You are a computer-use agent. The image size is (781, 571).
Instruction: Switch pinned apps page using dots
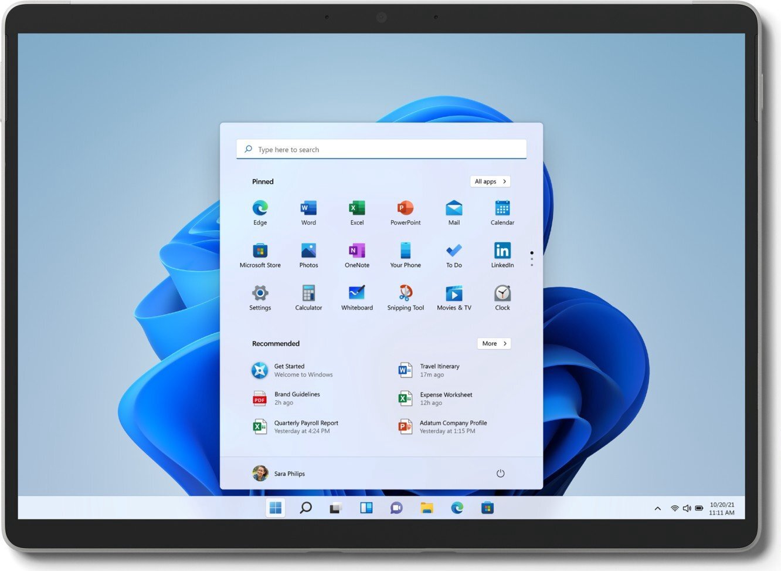532,259
